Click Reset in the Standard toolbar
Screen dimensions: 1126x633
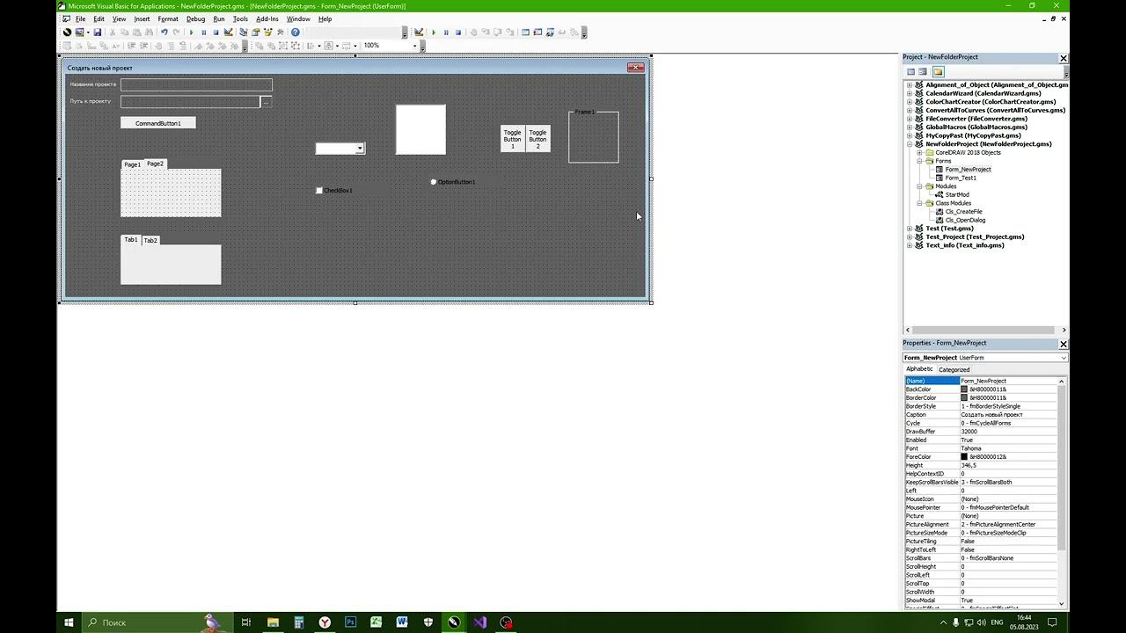[216, 33]
